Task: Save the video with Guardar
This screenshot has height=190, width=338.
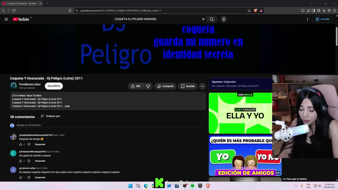Action: [x=188, y=86]
